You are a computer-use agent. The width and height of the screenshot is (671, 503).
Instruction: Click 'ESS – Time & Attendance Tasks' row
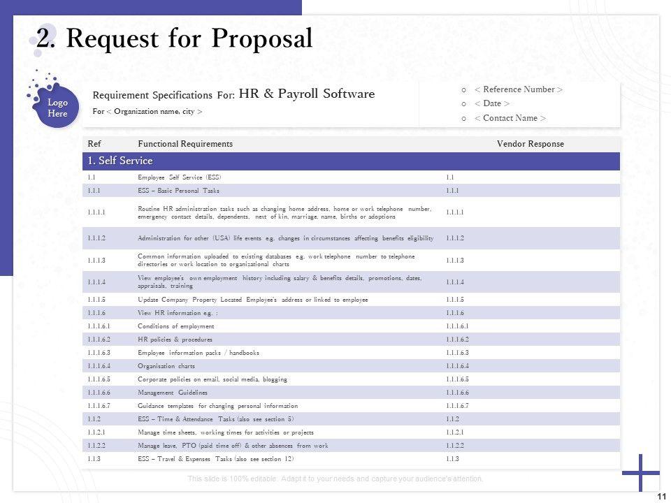[x=351, y=418]
